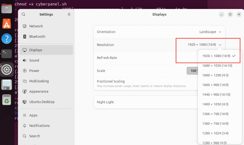Open Appearance settings
The height and width of the screenshot is (145, 244).
(x=39, y=91)
